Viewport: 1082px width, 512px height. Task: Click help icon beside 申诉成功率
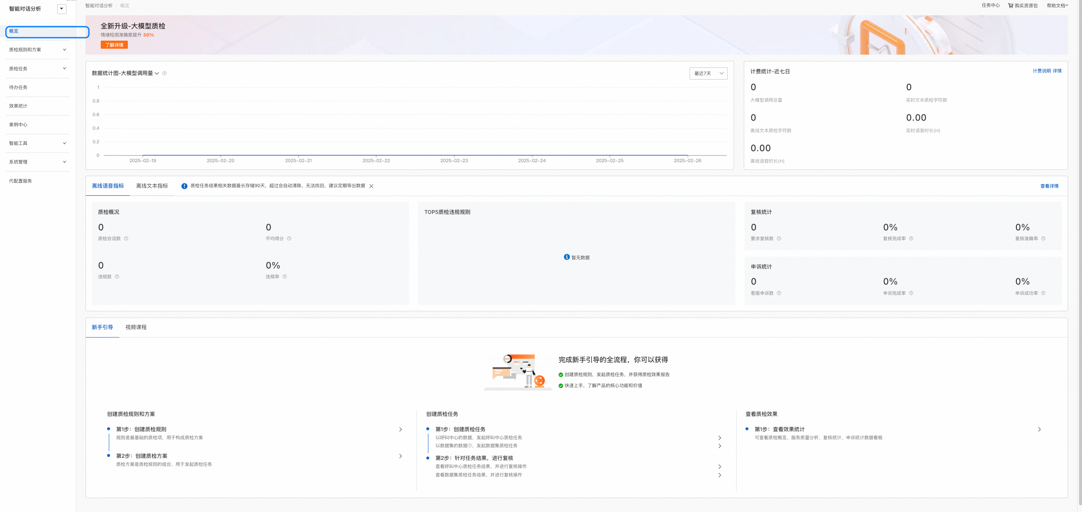tap(1043, 293)
